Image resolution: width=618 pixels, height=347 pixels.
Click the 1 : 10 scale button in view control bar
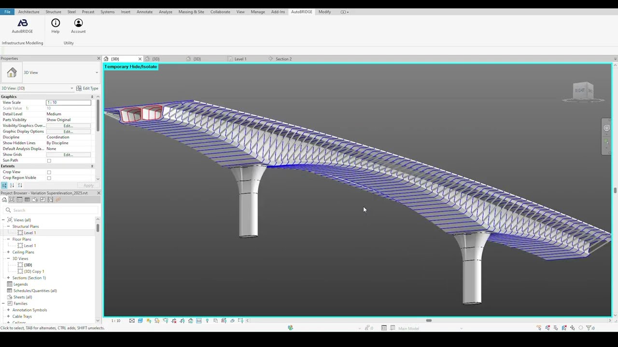point(116,320)
